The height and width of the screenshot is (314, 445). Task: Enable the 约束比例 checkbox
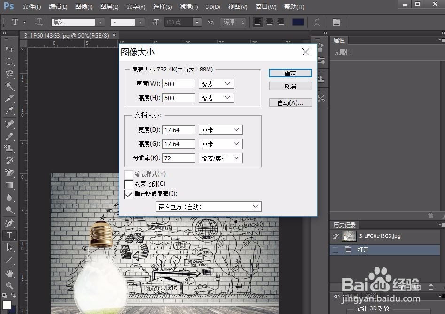pos(129,184)
